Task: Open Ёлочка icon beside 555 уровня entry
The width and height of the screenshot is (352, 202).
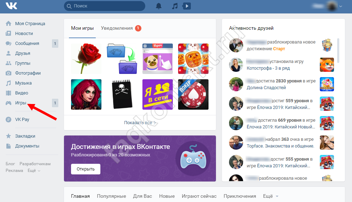Action: (327, 162)
